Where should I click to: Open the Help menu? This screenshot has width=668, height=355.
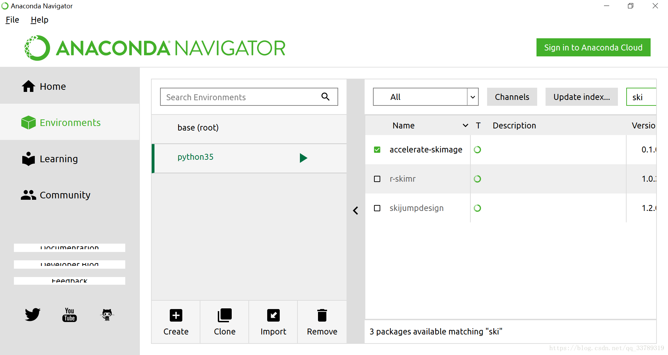point(39,20)
